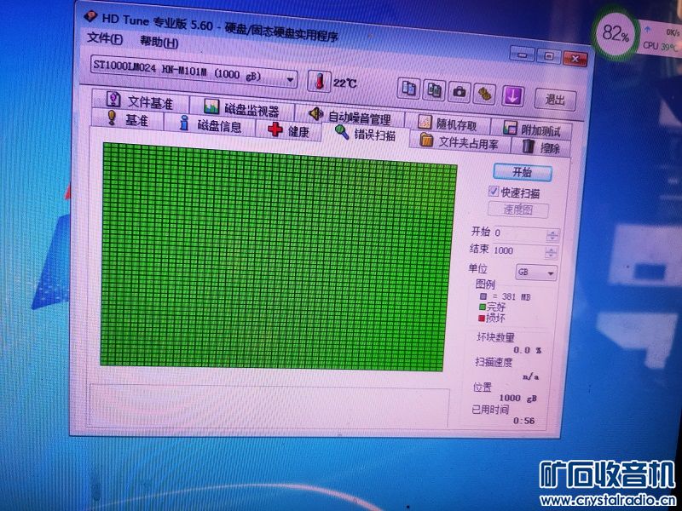Switch to the 基准 tab

[x=127, y=119]
